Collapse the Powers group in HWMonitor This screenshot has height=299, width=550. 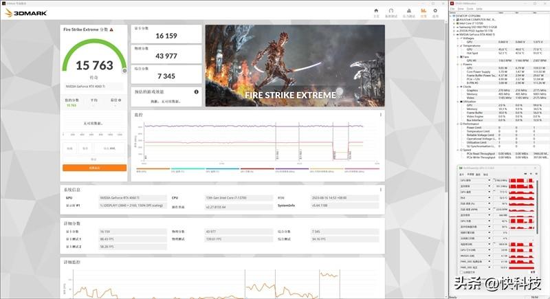(x=457, y=64)
